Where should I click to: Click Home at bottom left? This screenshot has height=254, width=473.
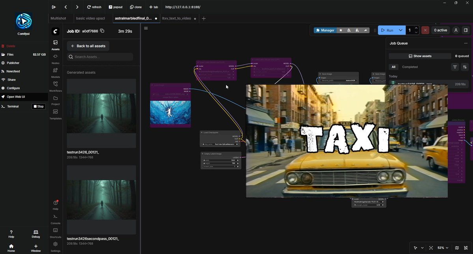coord(11,248)
